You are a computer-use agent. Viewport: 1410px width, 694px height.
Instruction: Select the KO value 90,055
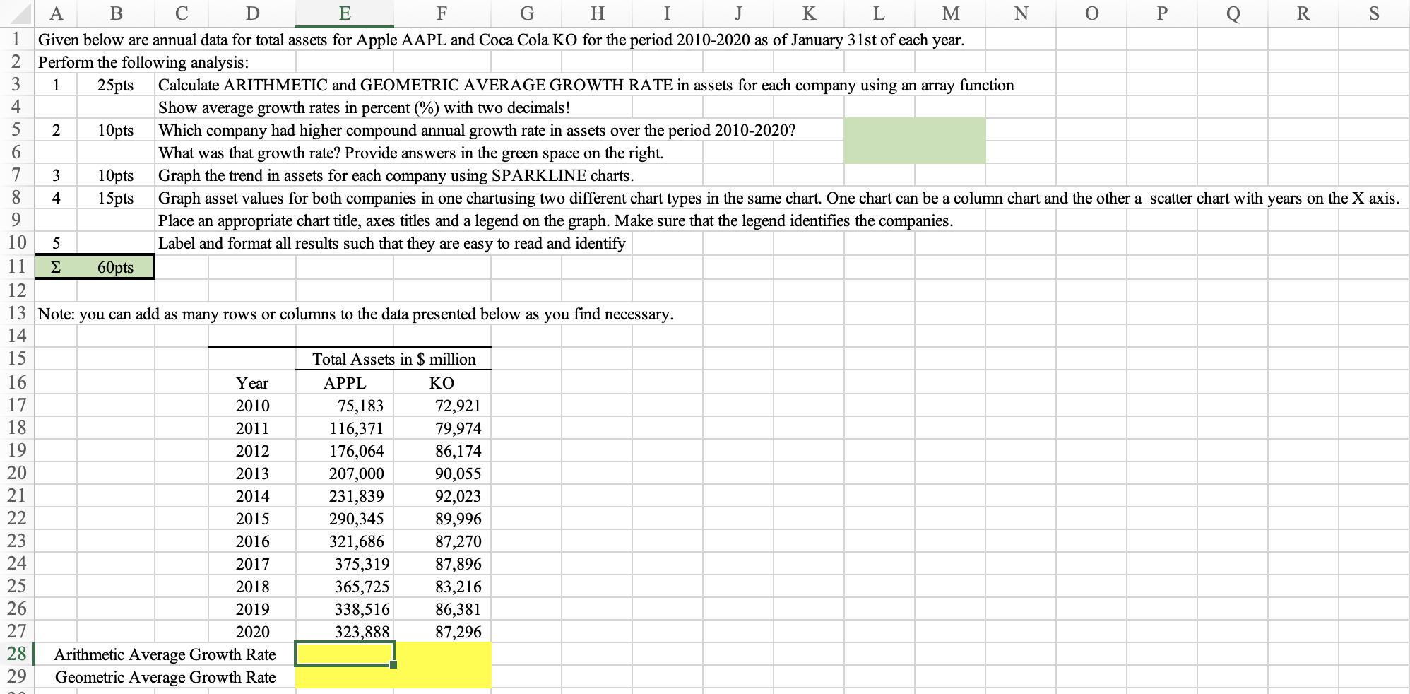[x=442, y=473]
